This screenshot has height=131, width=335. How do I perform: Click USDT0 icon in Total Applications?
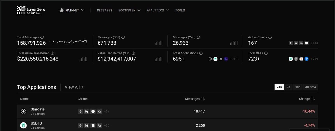click(216, 59)
